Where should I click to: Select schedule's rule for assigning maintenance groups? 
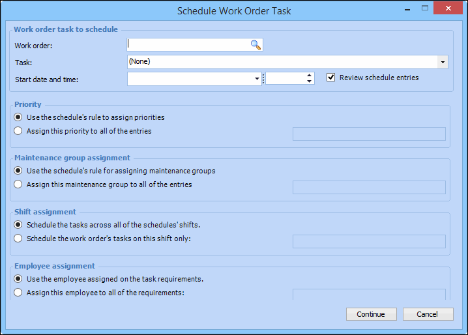(x=19, y=171)
